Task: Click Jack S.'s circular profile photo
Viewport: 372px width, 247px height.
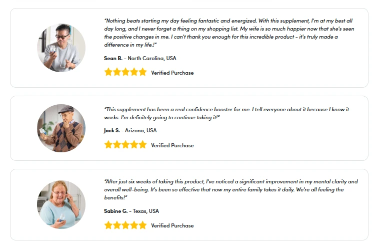Action: click(61, 128)
